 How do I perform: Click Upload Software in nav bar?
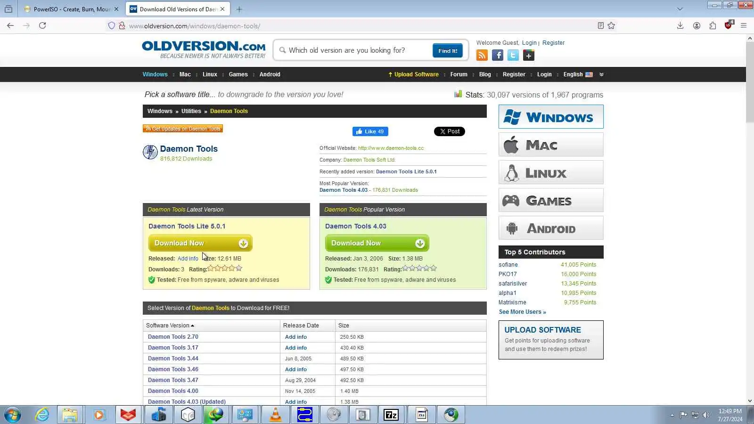(413, 74)
